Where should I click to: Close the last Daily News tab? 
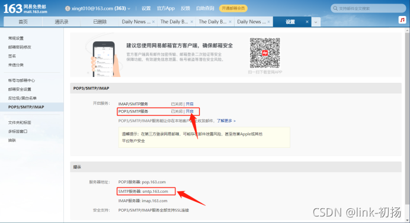(x=268, y=22)
